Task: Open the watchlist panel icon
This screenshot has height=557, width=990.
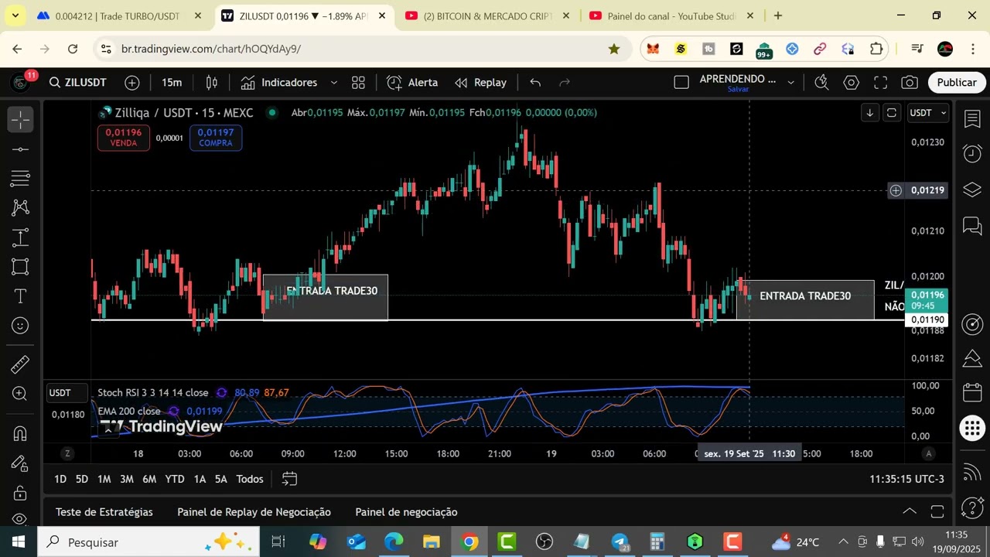Action: tap(972, 119)
